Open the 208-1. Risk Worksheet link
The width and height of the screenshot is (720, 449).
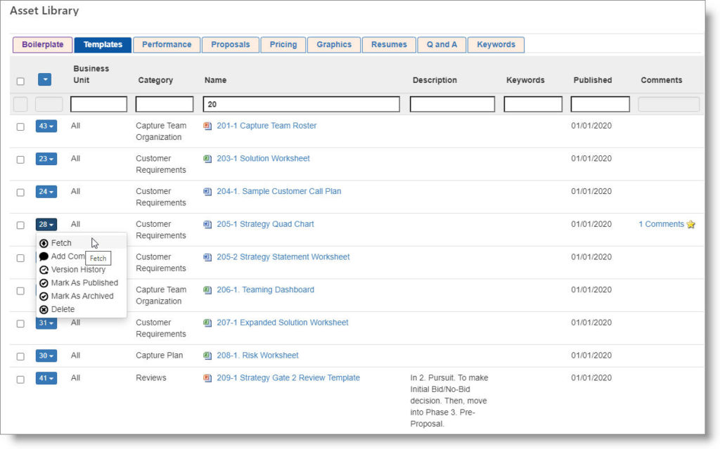[257, 356]
